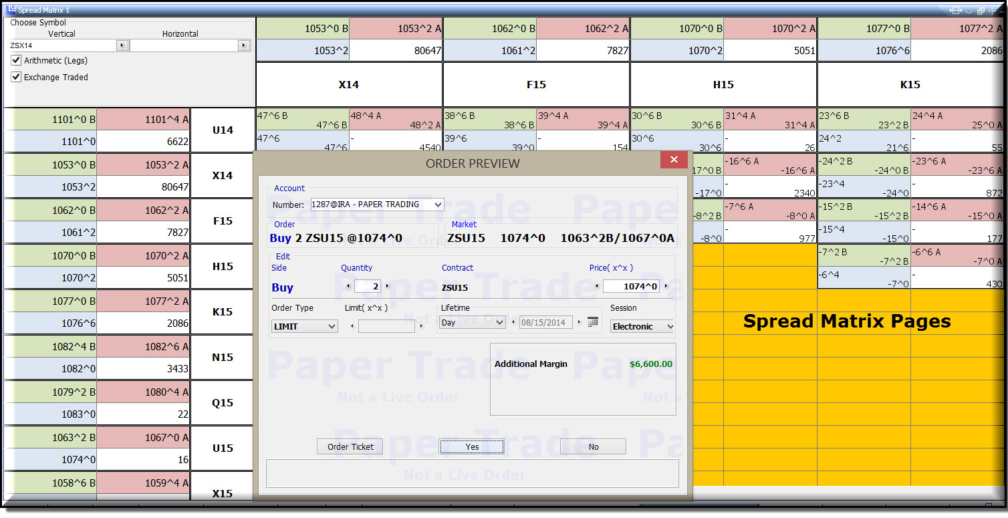Click the 23^6 B spread bid cell
The width and height of the screenshot is (1008, 518).
(x=864, y=120)
